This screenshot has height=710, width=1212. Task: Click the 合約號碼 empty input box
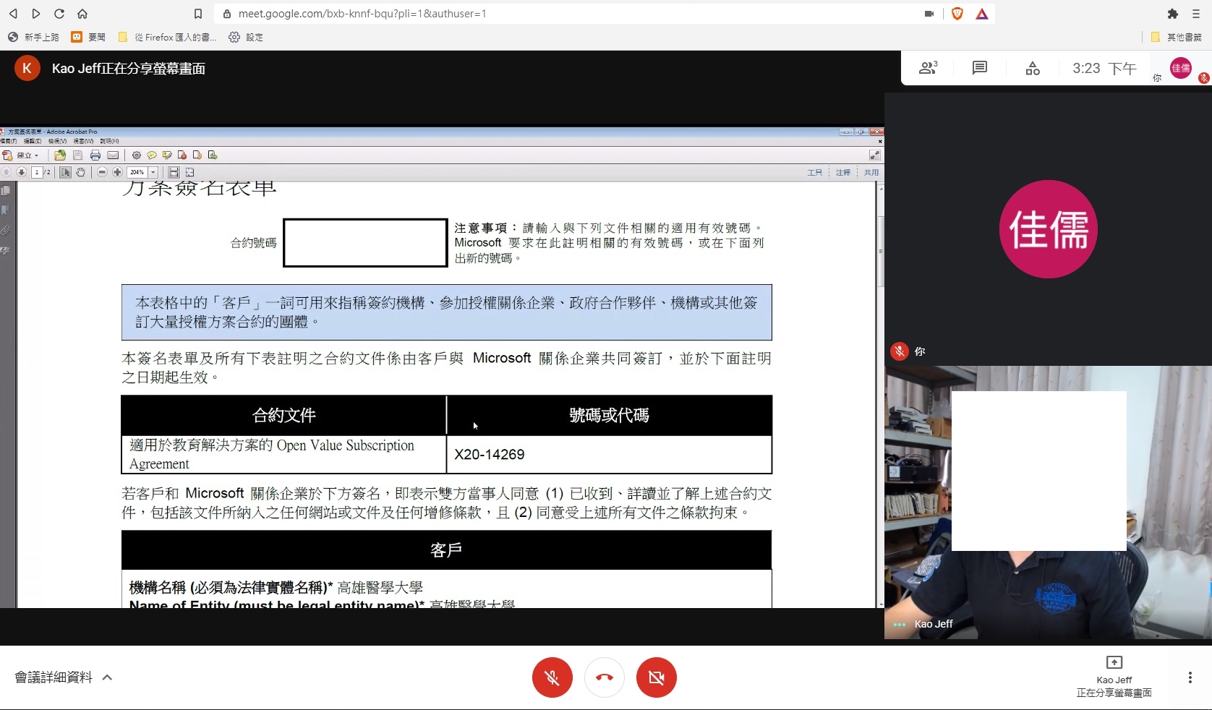point(365,243)
